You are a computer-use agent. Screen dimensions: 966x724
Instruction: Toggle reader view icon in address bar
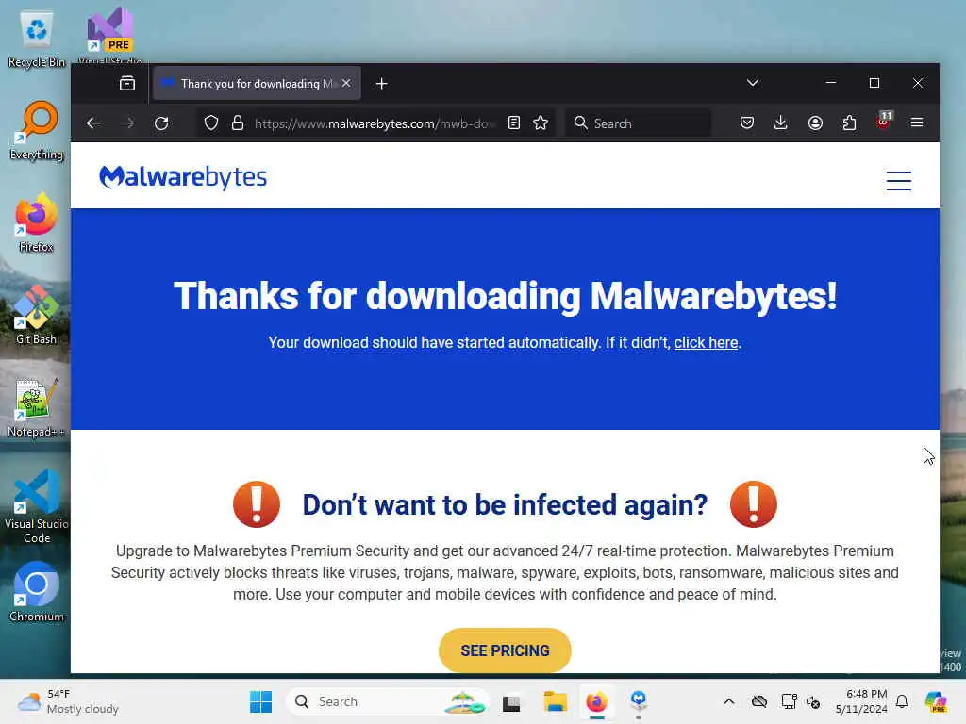pyautogui.click(x=514, y=123)
